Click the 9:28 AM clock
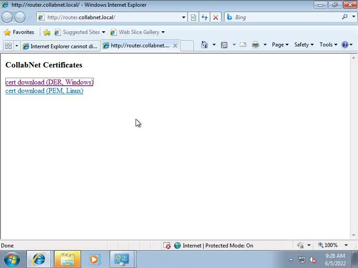Viewport: 358px width, 268px height. [335, 255]
